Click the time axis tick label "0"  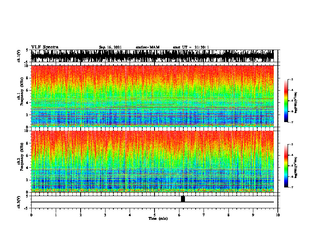[31, 215]
